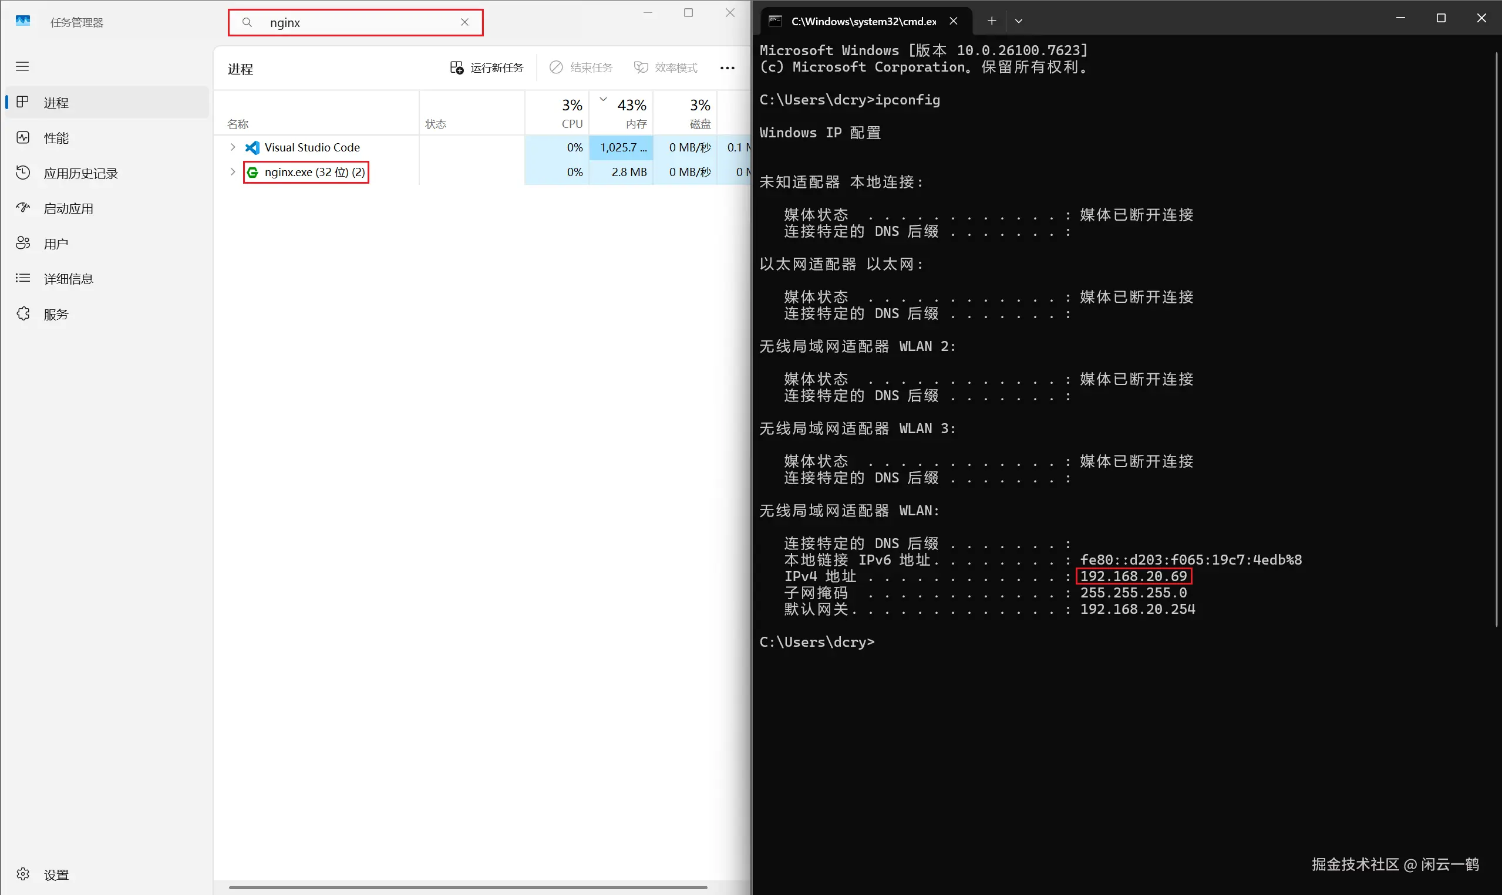The image size is (1502, 895).
Task: Click the hamburger navigation menu icon
Action: [x=22, y=66]
